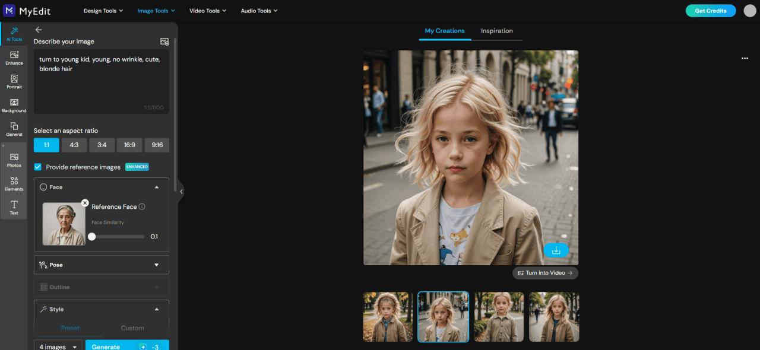Click the MyEdit logo icon
This screenshot has height=350, width=760.
tap(9, 10)
